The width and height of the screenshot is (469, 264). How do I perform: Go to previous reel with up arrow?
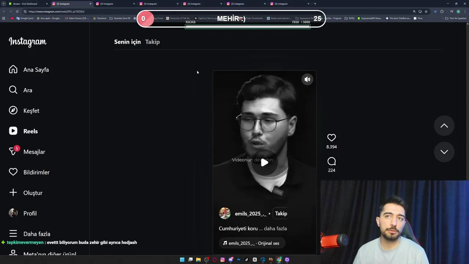click(444, 126)
